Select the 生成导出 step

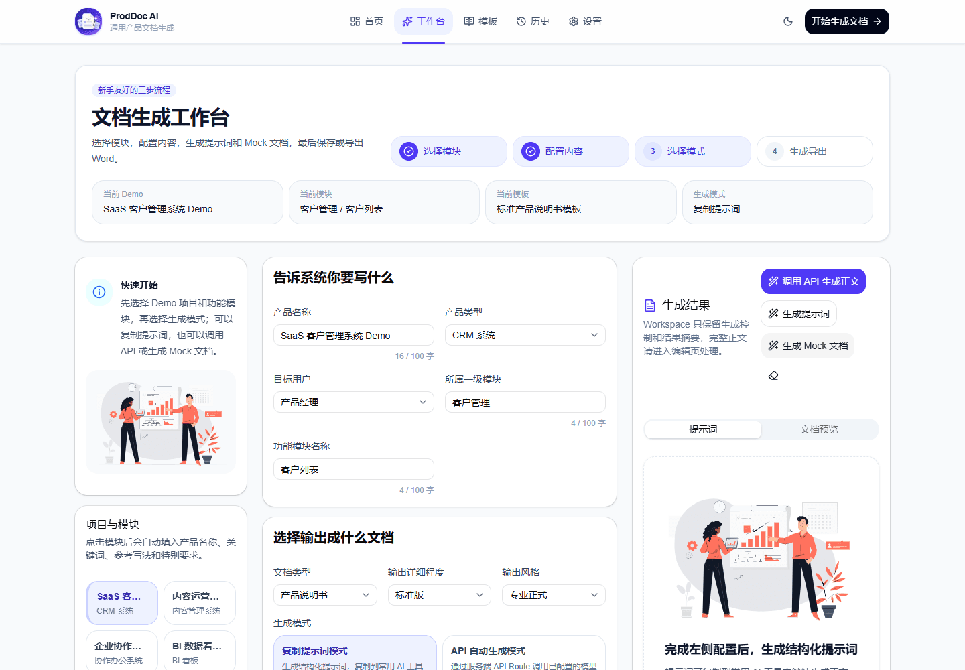815,151
